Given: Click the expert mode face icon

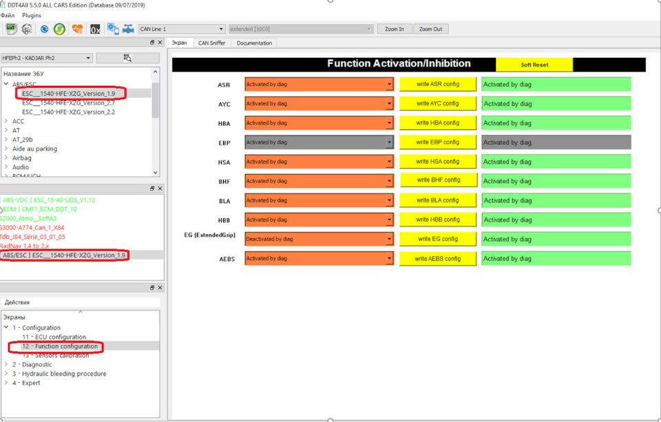Looking at the screenshot, I should [27, 29].
